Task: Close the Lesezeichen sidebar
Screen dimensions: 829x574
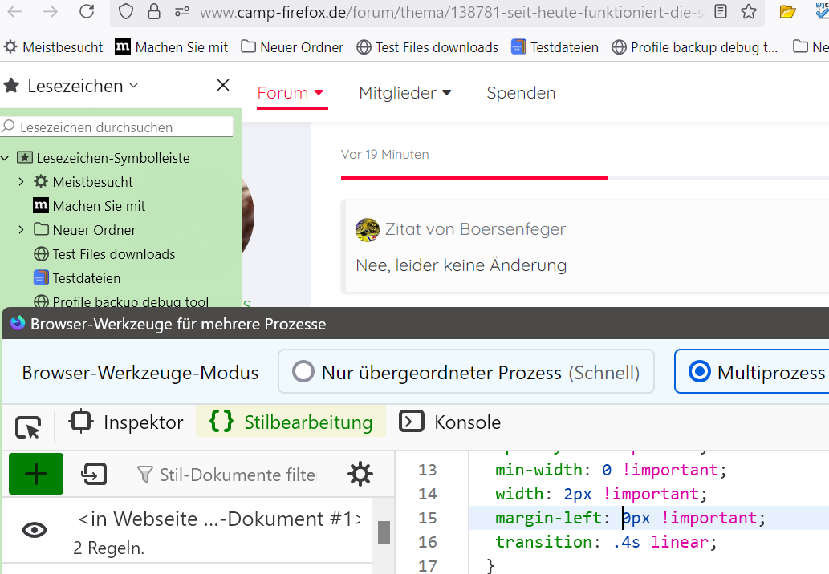Action: (x=223, y=86)
